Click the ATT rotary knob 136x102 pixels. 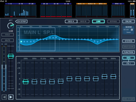(x=10, y=26)
